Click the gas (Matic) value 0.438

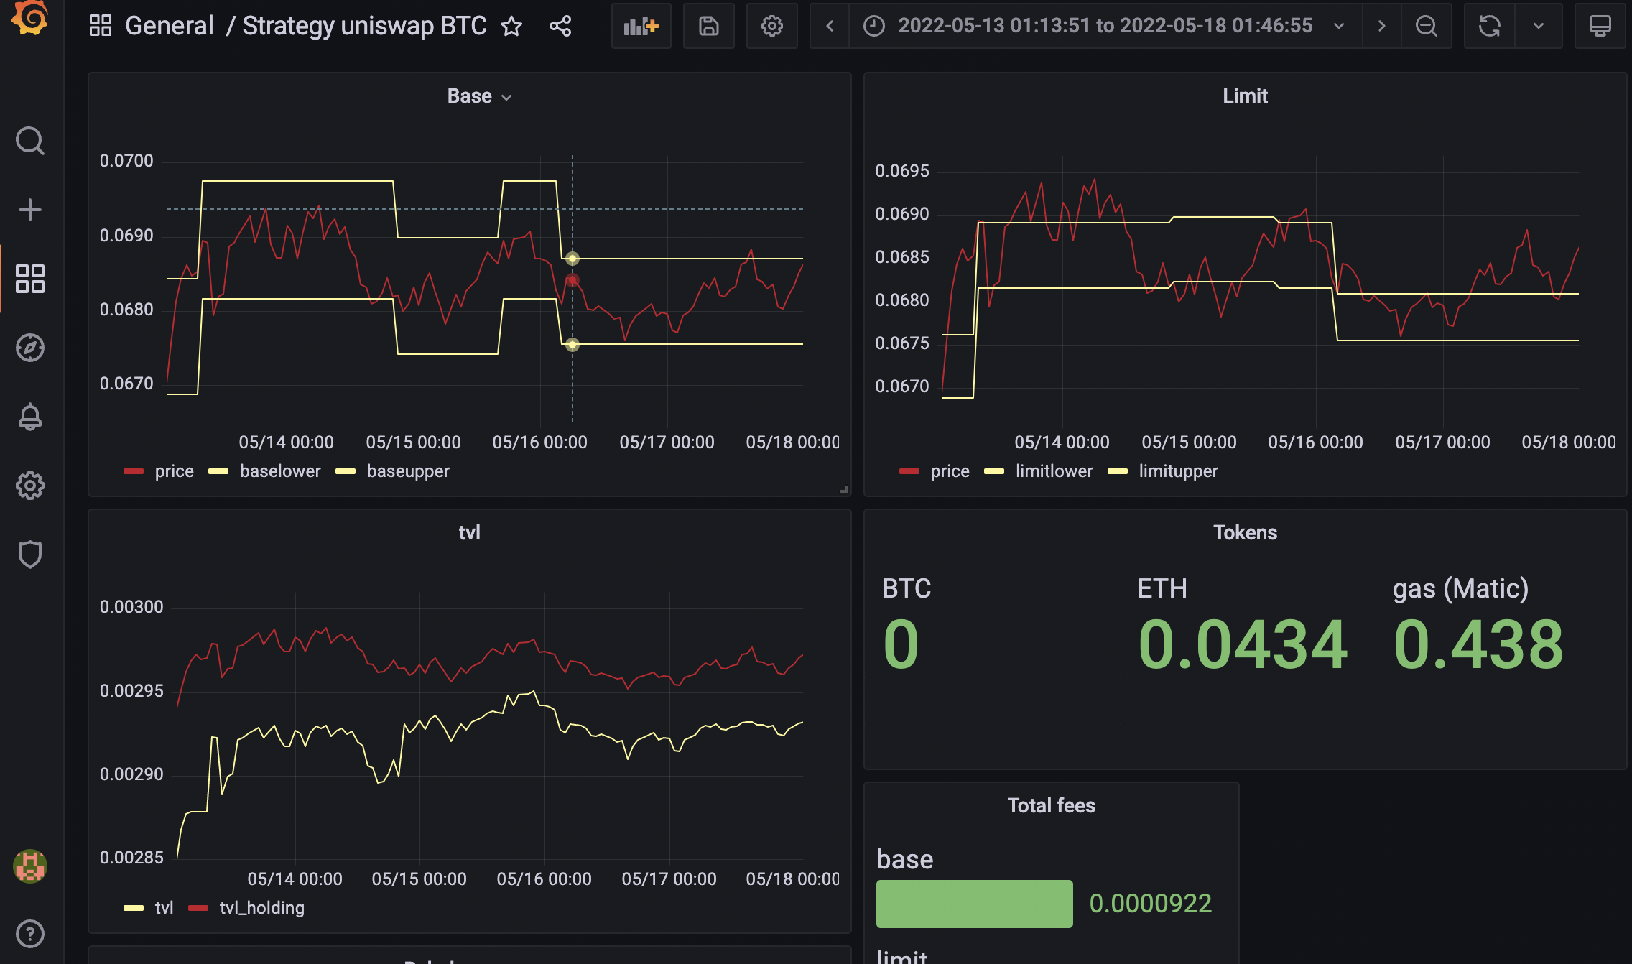click(x=1478, y=645)
